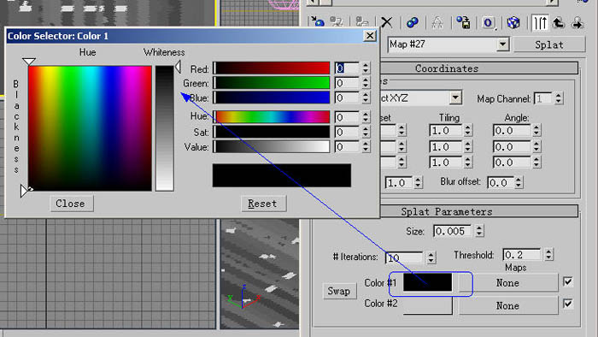
Task: Click the None map button for Color #1
Action: 507,283
